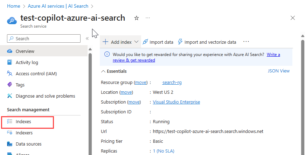This screenshot has height=155, width=305.
Task: Click the magnifier icon in the search box
Action: coord(12,38)
